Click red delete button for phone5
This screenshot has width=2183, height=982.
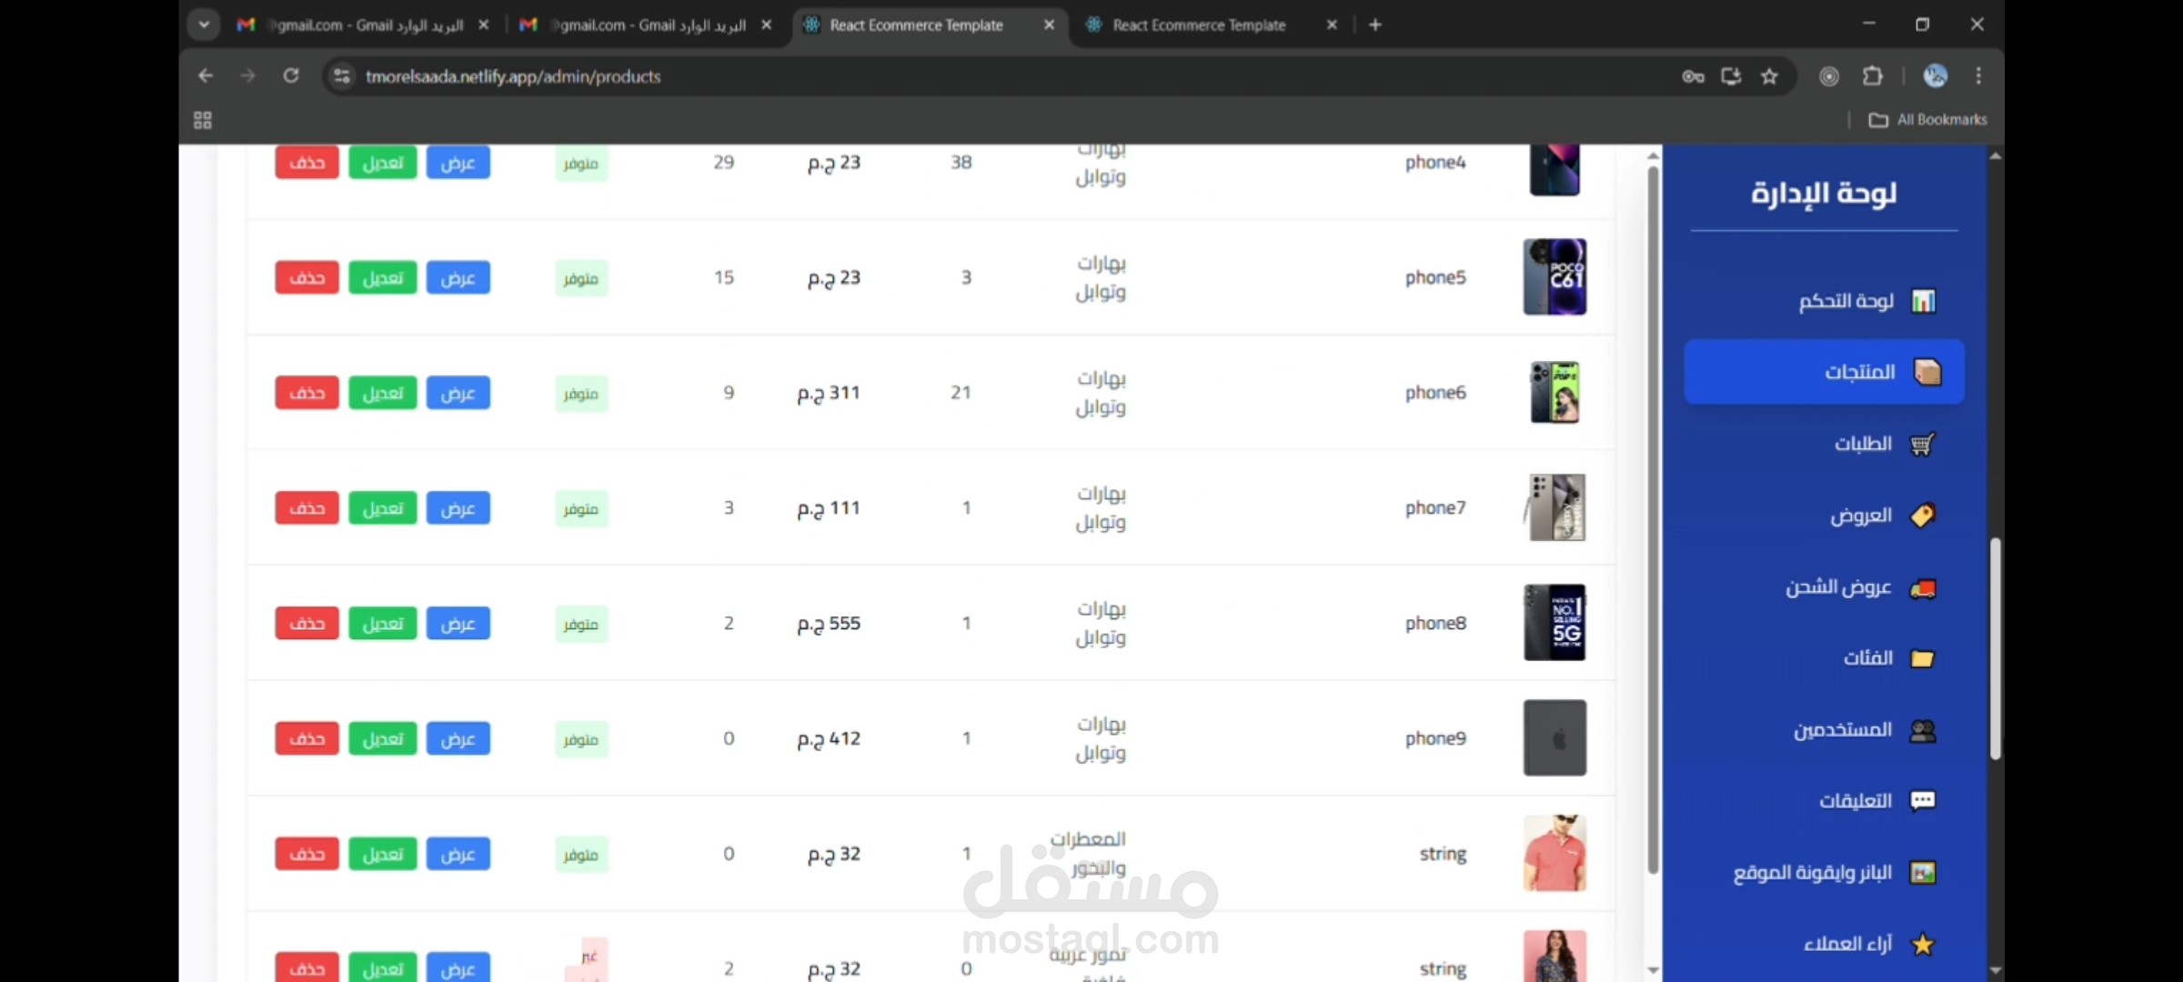coord(307,277)
